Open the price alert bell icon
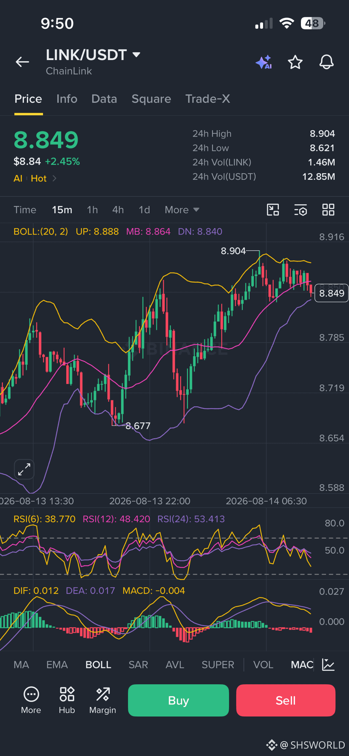 point(326,62)
